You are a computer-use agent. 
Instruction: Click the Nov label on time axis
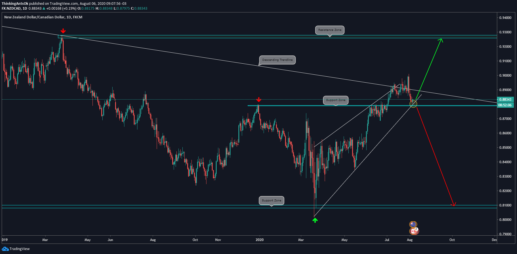click(x=218, y=240)
